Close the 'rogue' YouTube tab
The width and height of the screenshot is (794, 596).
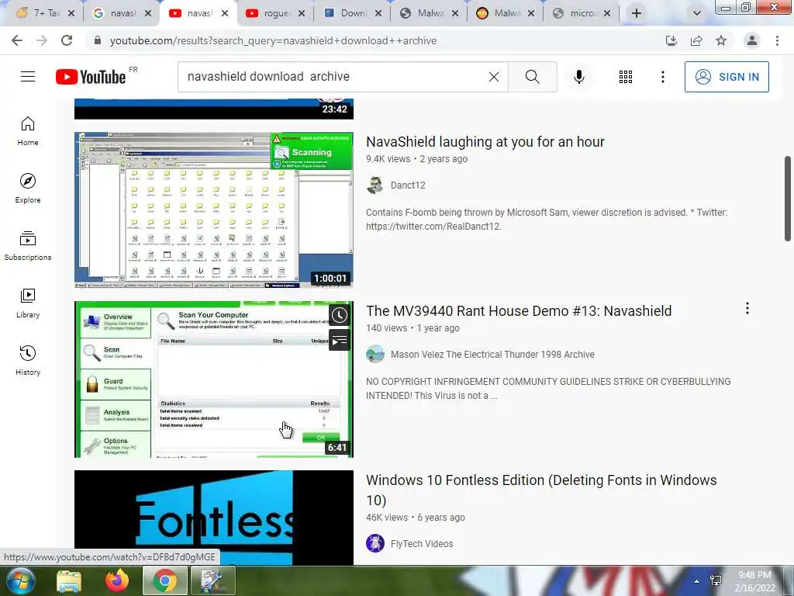tap(302, 14)
